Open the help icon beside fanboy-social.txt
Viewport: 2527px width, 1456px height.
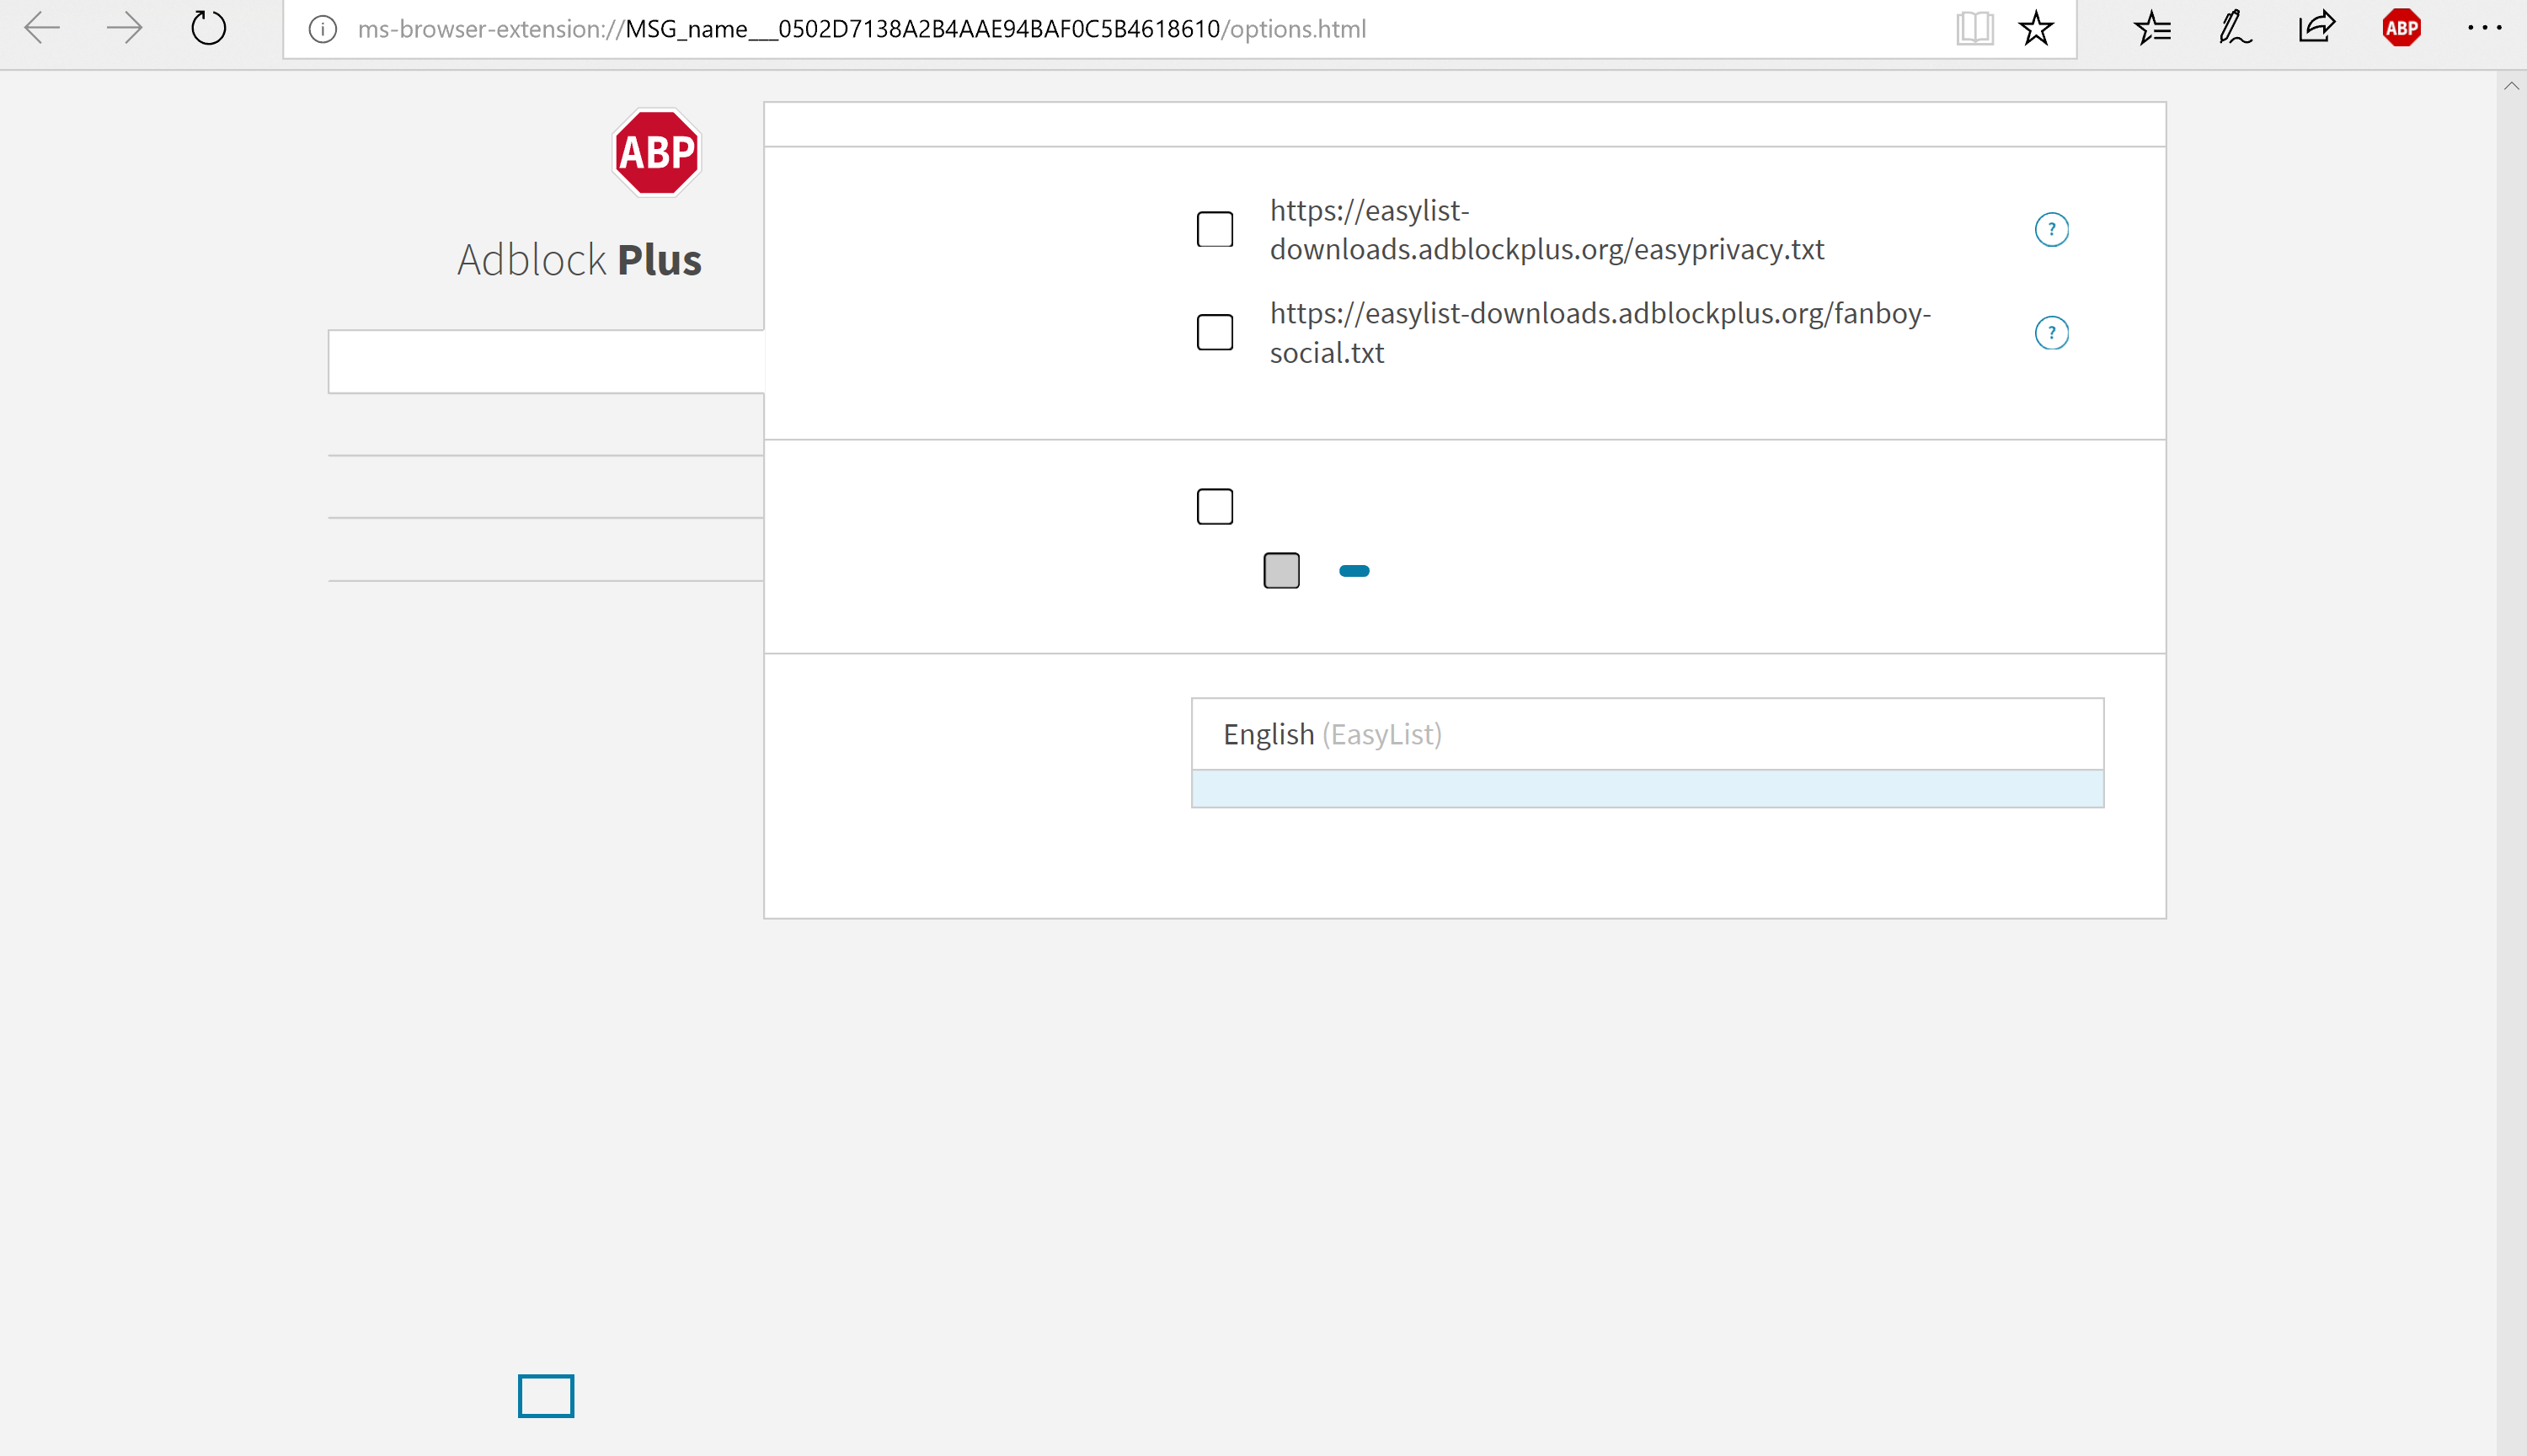(x=2051, y=333)
